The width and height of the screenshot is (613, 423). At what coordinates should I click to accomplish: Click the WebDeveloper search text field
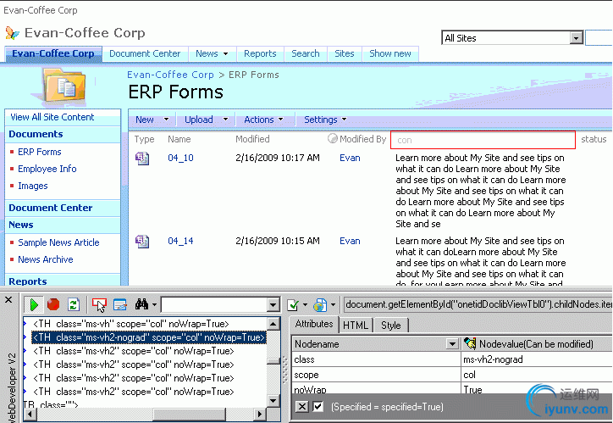[214, 305]
